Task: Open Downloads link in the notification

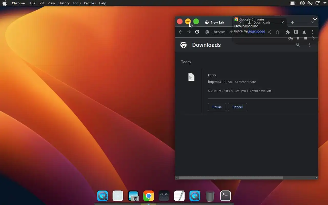Action: click(256, 31)
